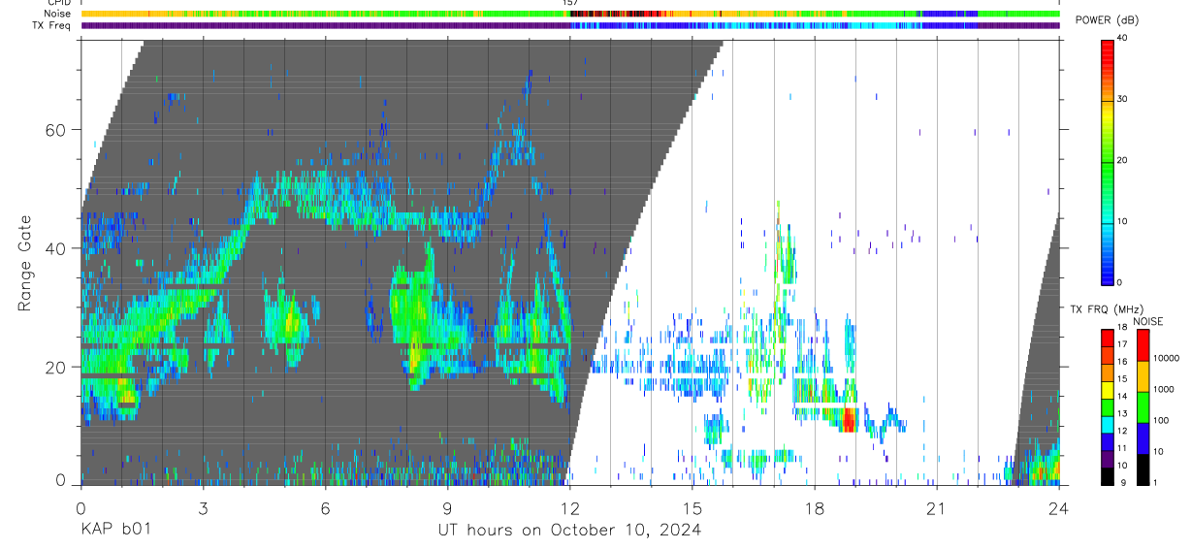The width and height of the screenshot is (1191, 550).
Task: Click the red 17–18 MHz swatch in TX FRQ legend
Action: tap(1107, 338)
